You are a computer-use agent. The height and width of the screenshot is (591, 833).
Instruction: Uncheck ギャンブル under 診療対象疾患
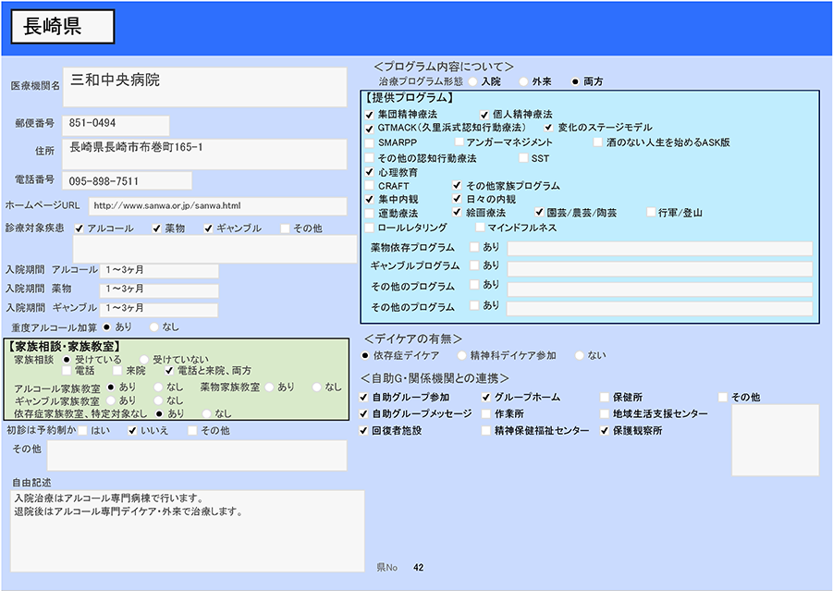tap(208, 228)
